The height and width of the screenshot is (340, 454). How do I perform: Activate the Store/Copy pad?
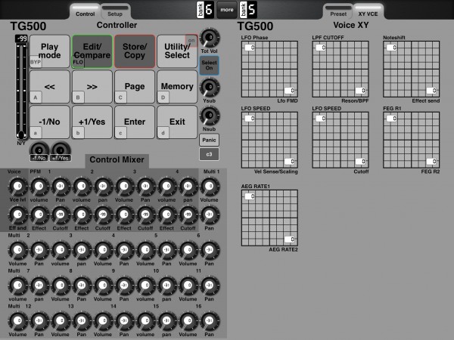click(135, 51)
